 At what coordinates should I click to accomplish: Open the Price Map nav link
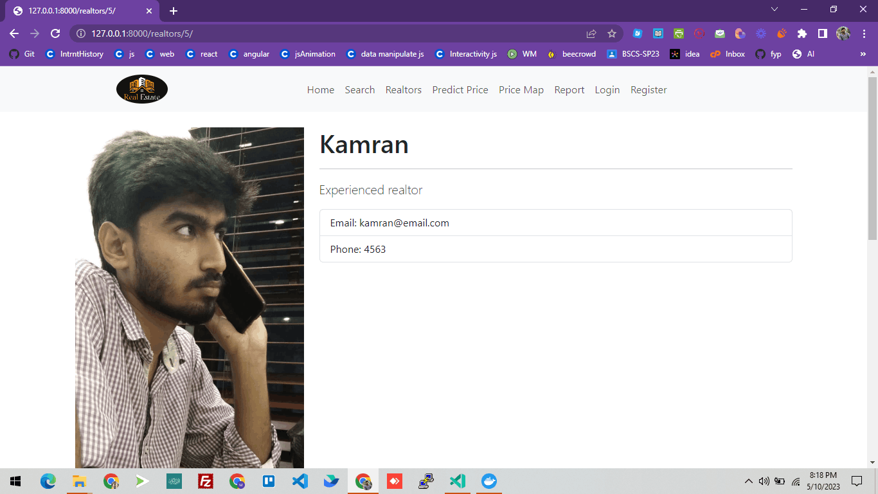521,90
